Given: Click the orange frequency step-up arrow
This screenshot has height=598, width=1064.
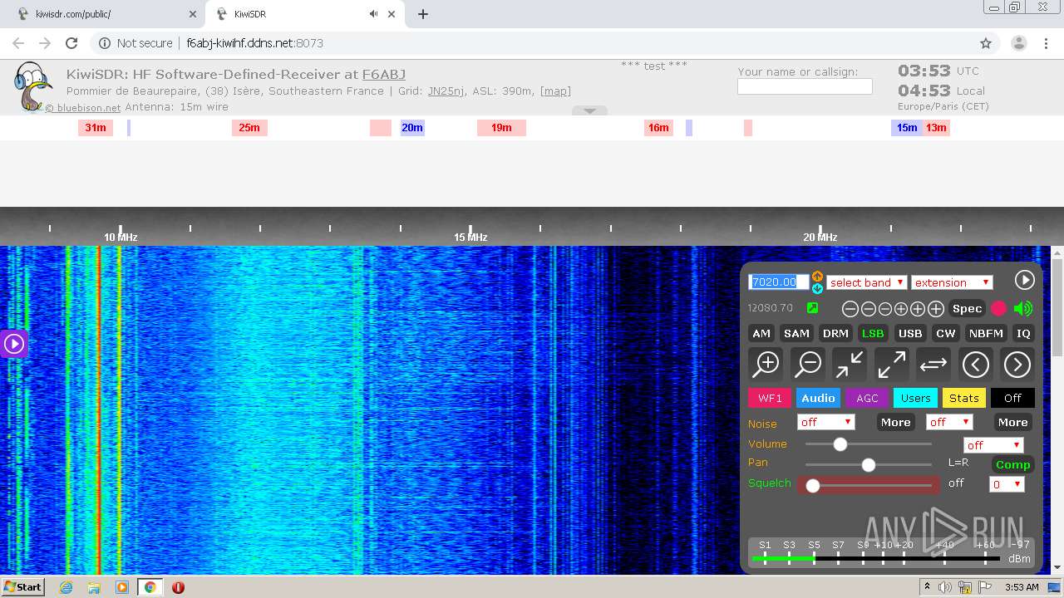Looking at the screenshot, I should (817, 276).
